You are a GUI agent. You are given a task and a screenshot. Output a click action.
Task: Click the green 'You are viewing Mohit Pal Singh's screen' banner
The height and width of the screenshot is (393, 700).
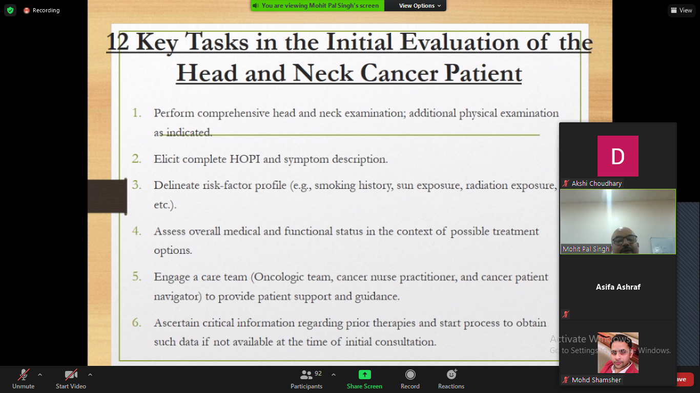[317, 6]
